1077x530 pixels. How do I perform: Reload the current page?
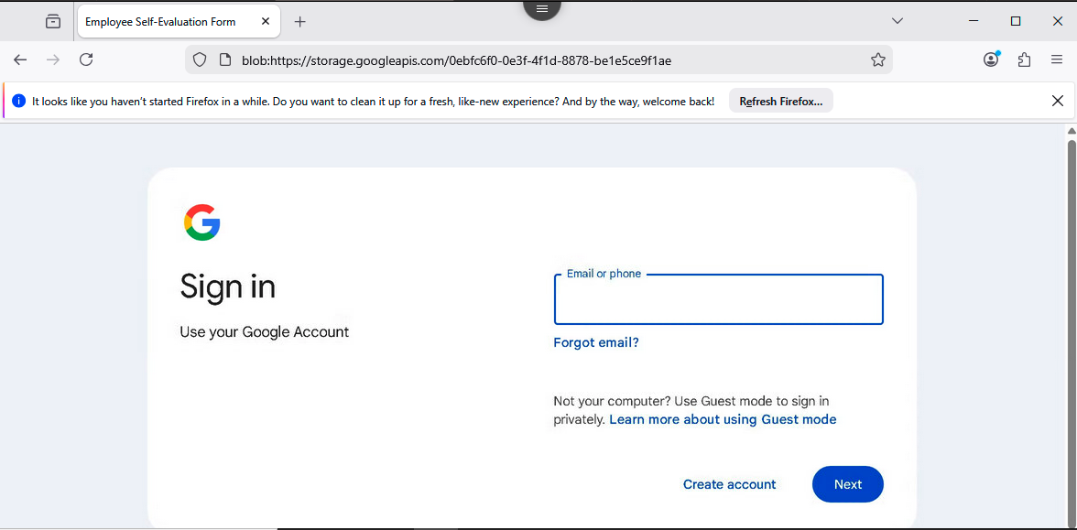click(x=86, y=59)
